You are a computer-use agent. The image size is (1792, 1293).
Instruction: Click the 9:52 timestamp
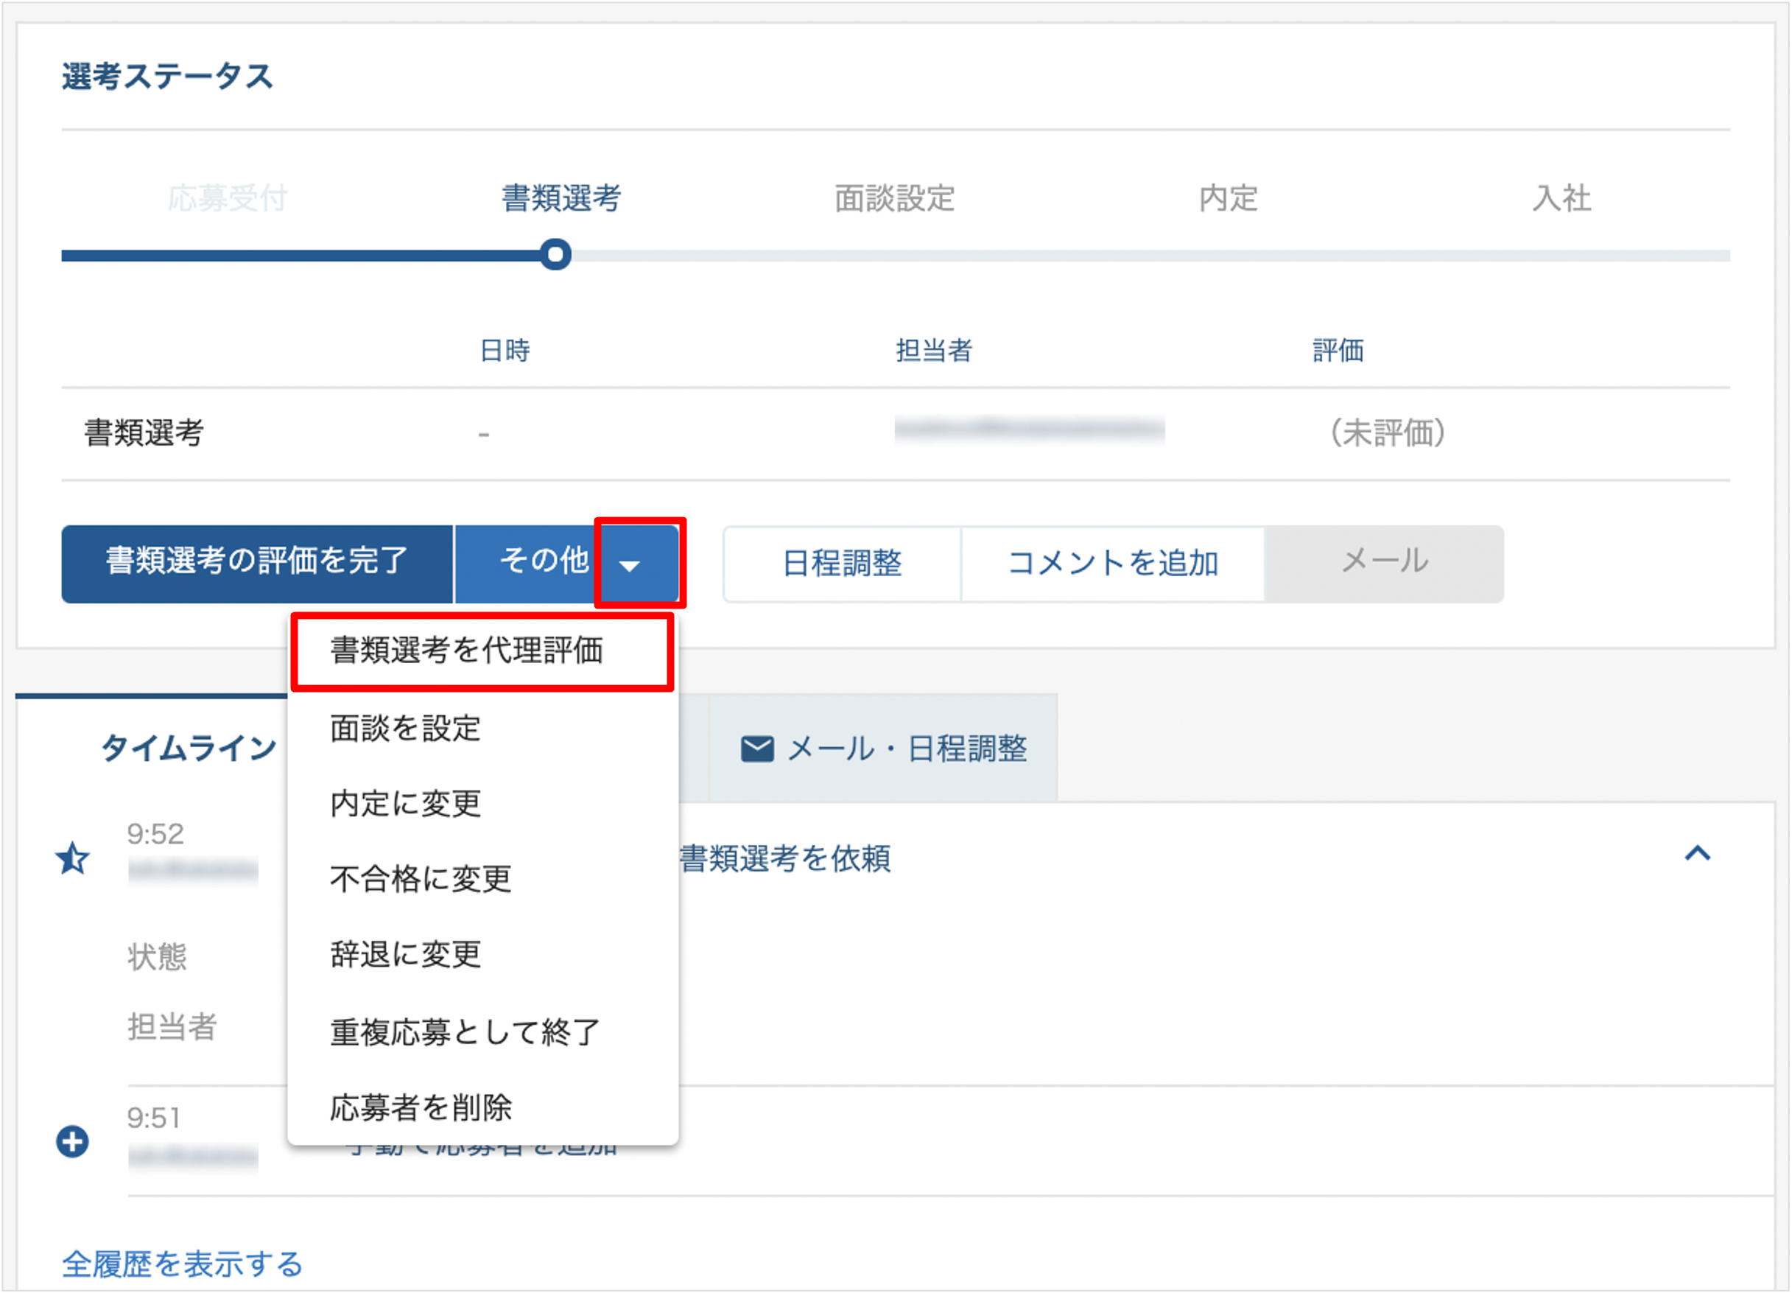pyautogui.click(x=155, y=834)
